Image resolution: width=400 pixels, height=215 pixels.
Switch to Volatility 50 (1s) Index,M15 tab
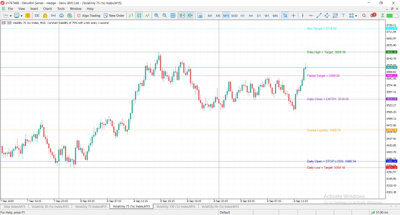220,207
